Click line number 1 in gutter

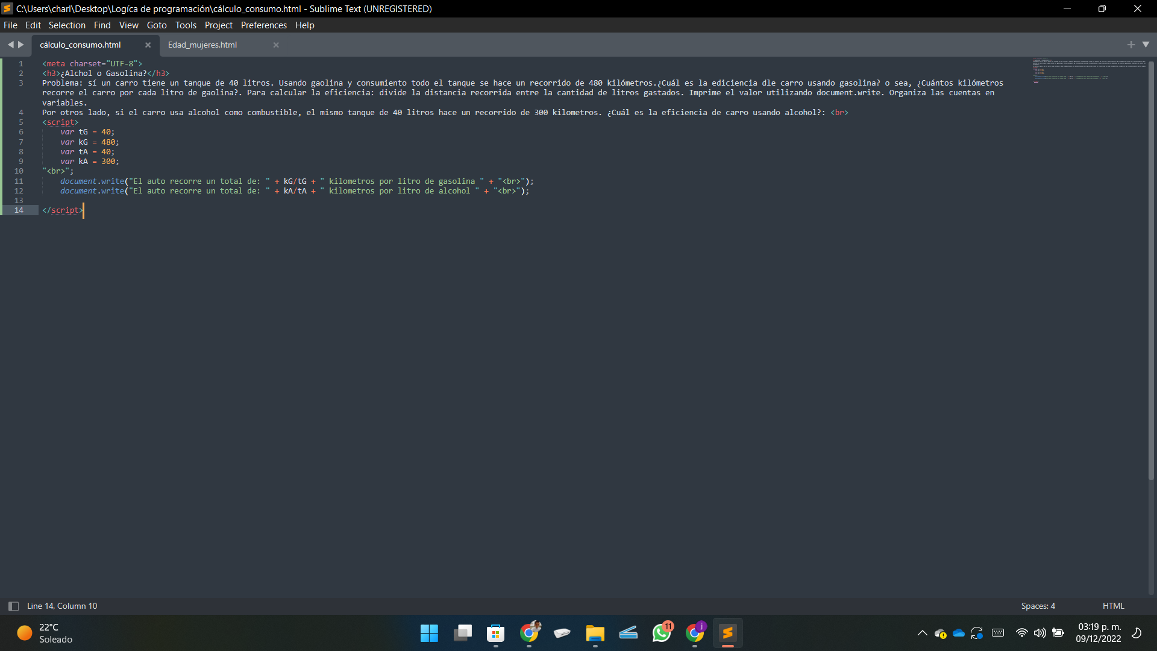(x=21, y=64)
